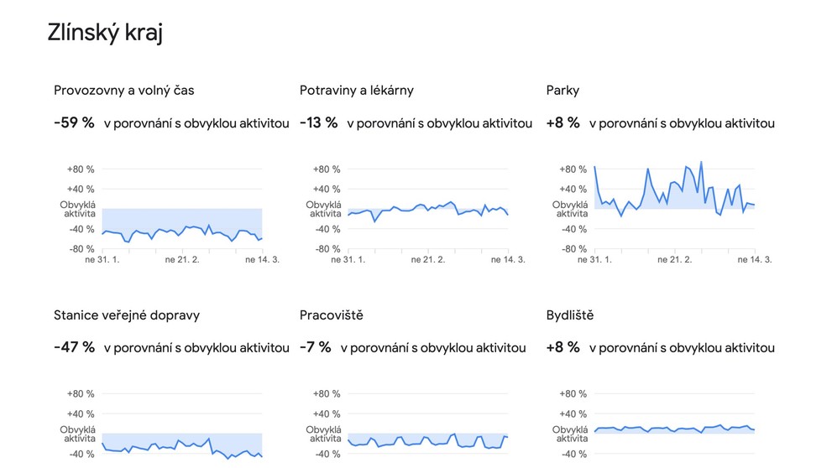This screenshot has height=468, width=832.
Task: Click the -7 % Pracoviště value
Action: [x=315, y=347]
